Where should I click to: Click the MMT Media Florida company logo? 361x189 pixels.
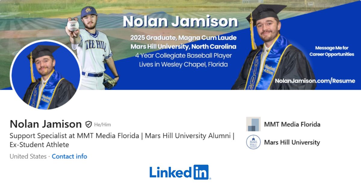click(253, 124)
